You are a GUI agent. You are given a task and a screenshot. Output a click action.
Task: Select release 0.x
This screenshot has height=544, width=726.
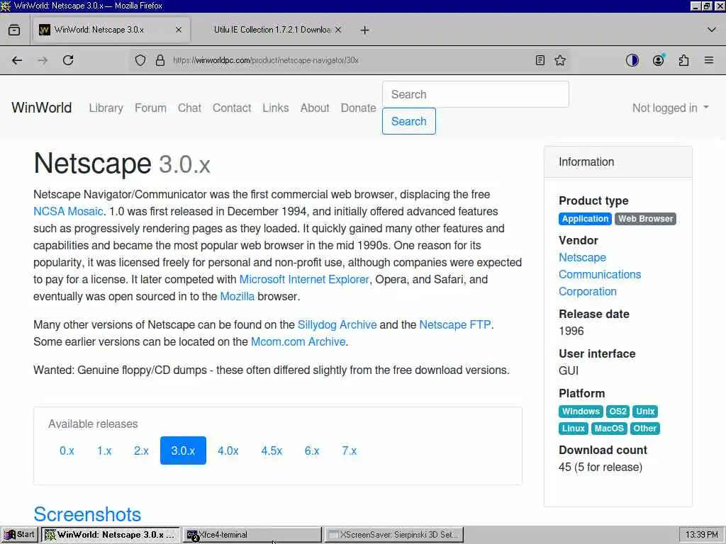[x=67, y=450]
